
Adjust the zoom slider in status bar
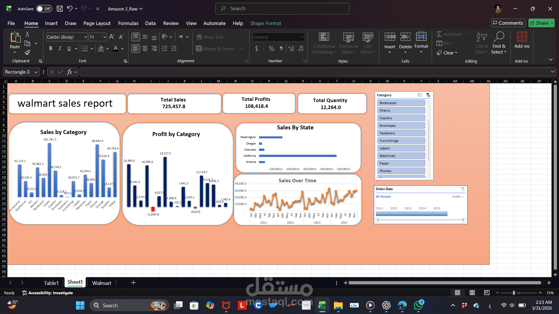click(x=514, y=293)
